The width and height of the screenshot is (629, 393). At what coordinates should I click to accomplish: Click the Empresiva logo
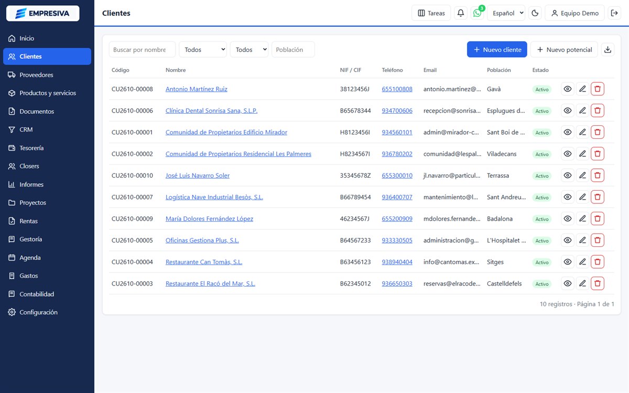point(42,13)
